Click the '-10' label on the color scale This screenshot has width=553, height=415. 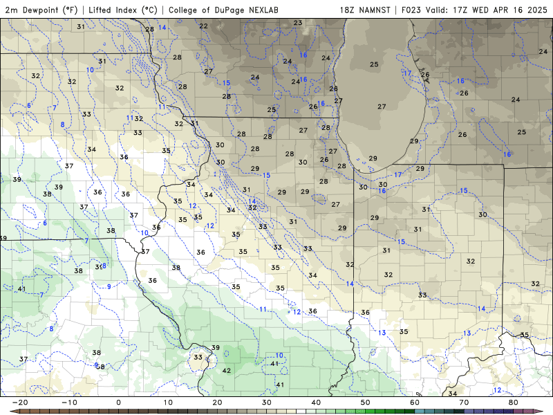tap(69, 403)
